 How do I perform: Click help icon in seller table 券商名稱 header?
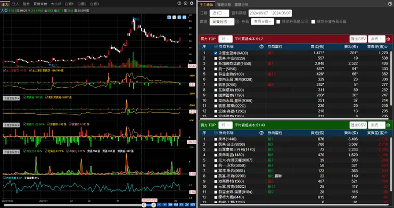(x=261, y=132)
